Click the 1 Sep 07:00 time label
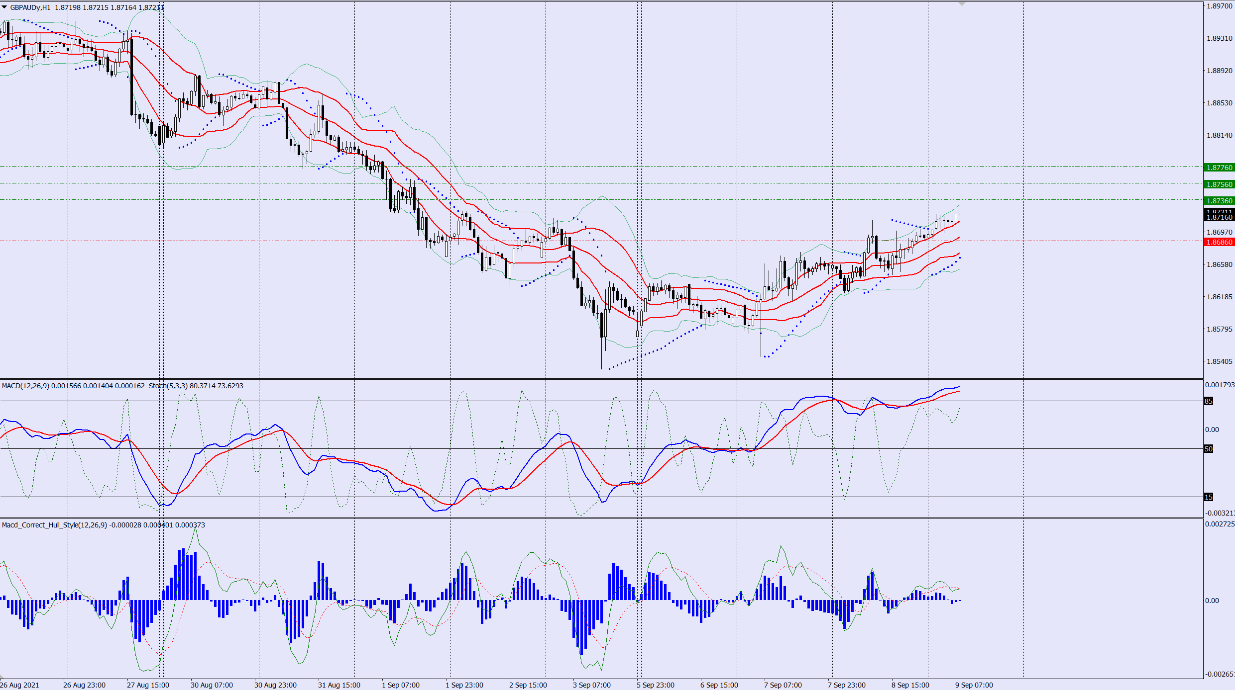 (x=401, y=685)
